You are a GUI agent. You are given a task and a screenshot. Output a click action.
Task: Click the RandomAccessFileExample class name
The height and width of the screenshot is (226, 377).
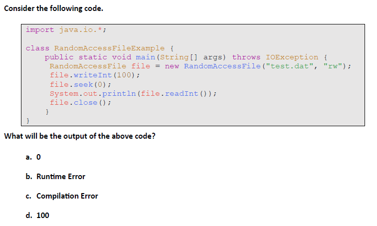click(109, 48)
